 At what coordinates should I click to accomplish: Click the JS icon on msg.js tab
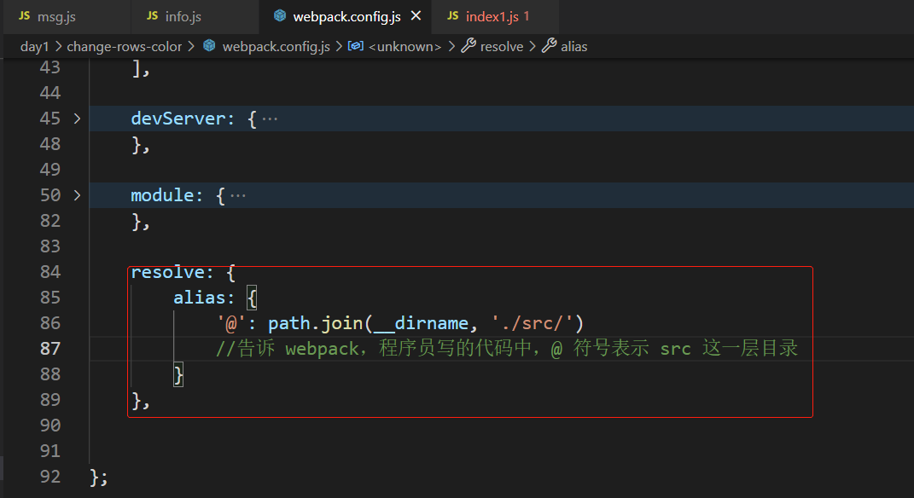pos(24,16)
